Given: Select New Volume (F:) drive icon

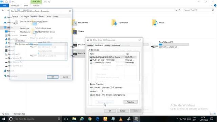Looking at the screenshot, I should 154,46.
